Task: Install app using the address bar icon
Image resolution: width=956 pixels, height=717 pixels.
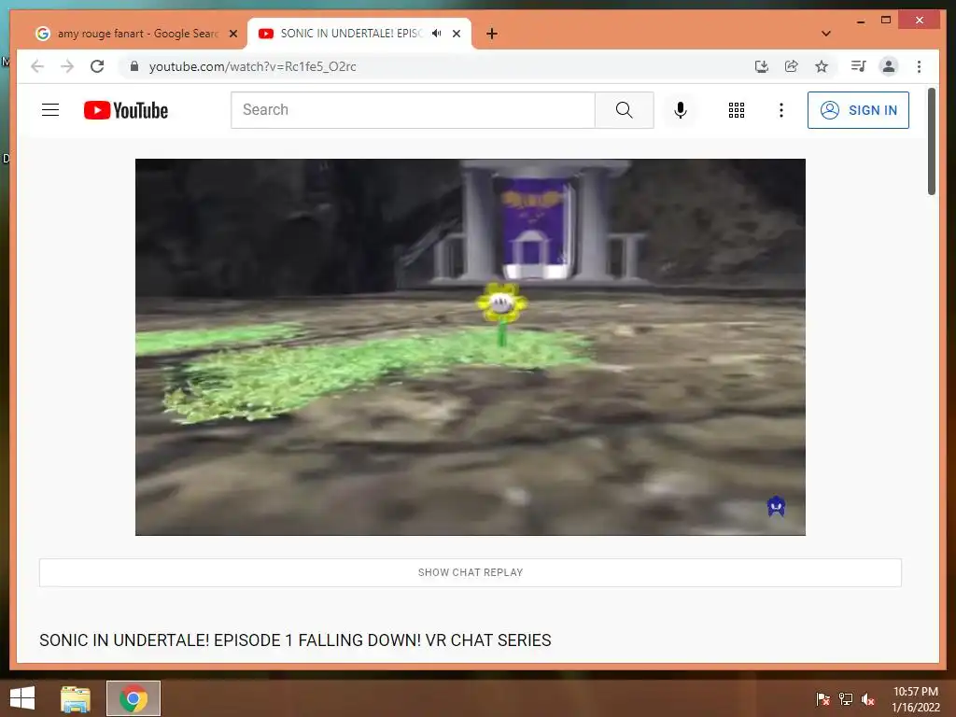Action: (762, 66)
